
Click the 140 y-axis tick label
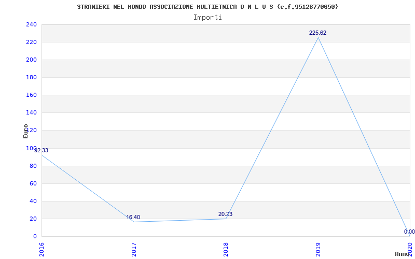31,112
